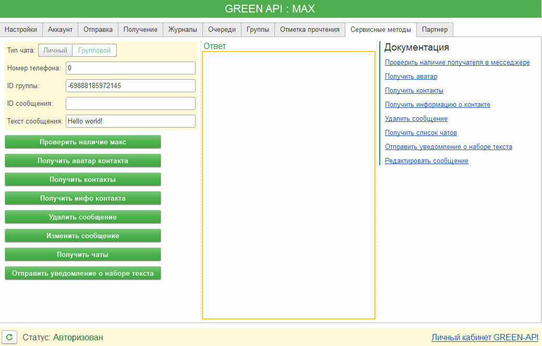Click the ID сообщения text field

pyautogui.click(x=130, y=104)
